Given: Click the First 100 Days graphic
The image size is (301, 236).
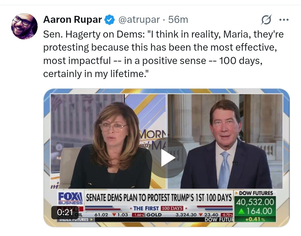Looking at the screenshot, I should point(158,208).
